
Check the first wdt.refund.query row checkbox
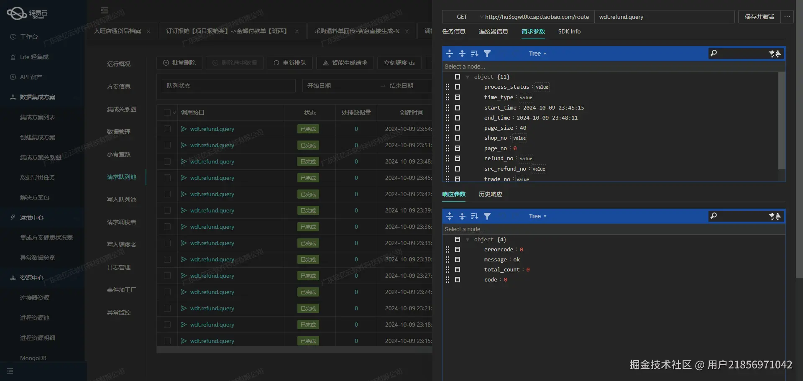coord(167,129)
